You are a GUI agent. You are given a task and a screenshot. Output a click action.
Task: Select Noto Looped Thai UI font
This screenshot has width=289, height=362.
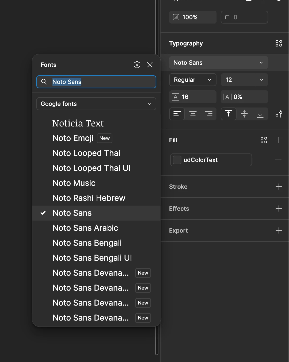pos(96,168)
